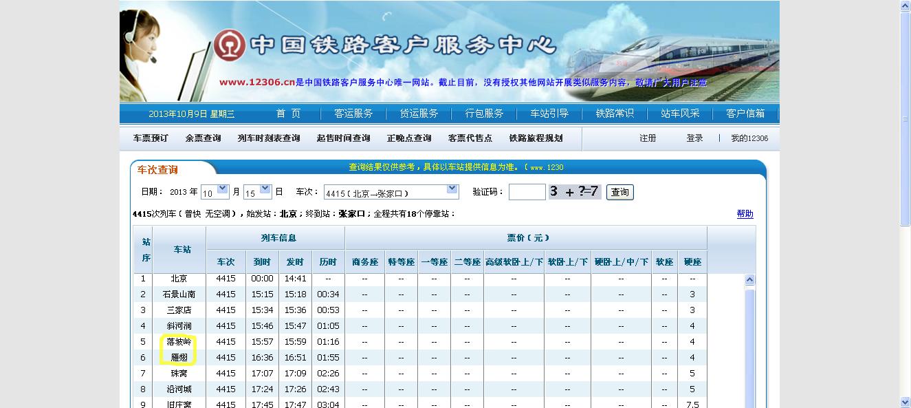Viewport: 911px width, 408px height.
Task: Expand the month dropdown showing 10
Action: [223, 189]
